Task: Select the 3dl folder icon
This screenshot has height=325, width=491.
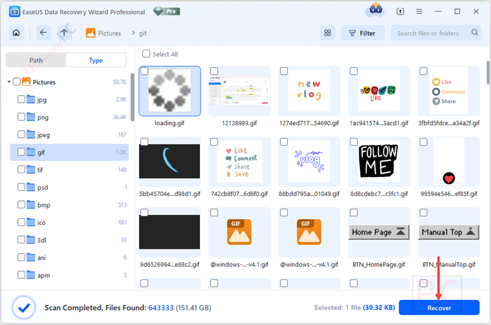Action: pos(31,240)
